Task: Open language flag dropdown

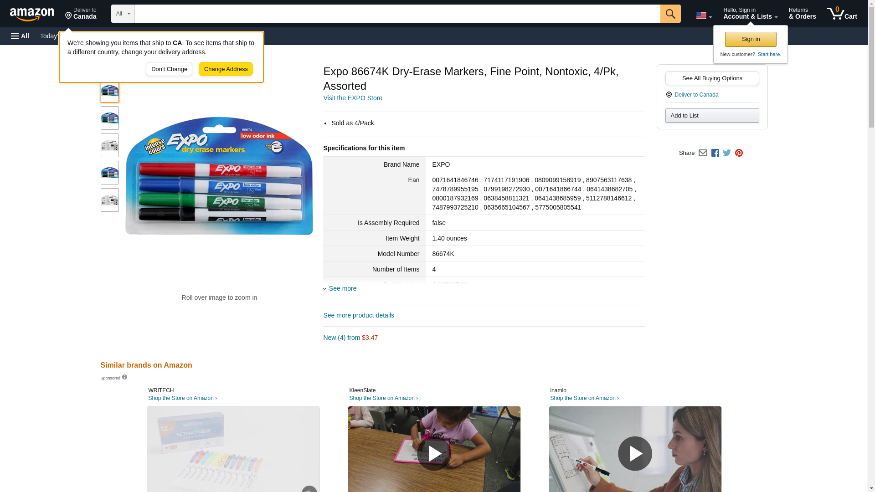Action: (x=704, y=15)
